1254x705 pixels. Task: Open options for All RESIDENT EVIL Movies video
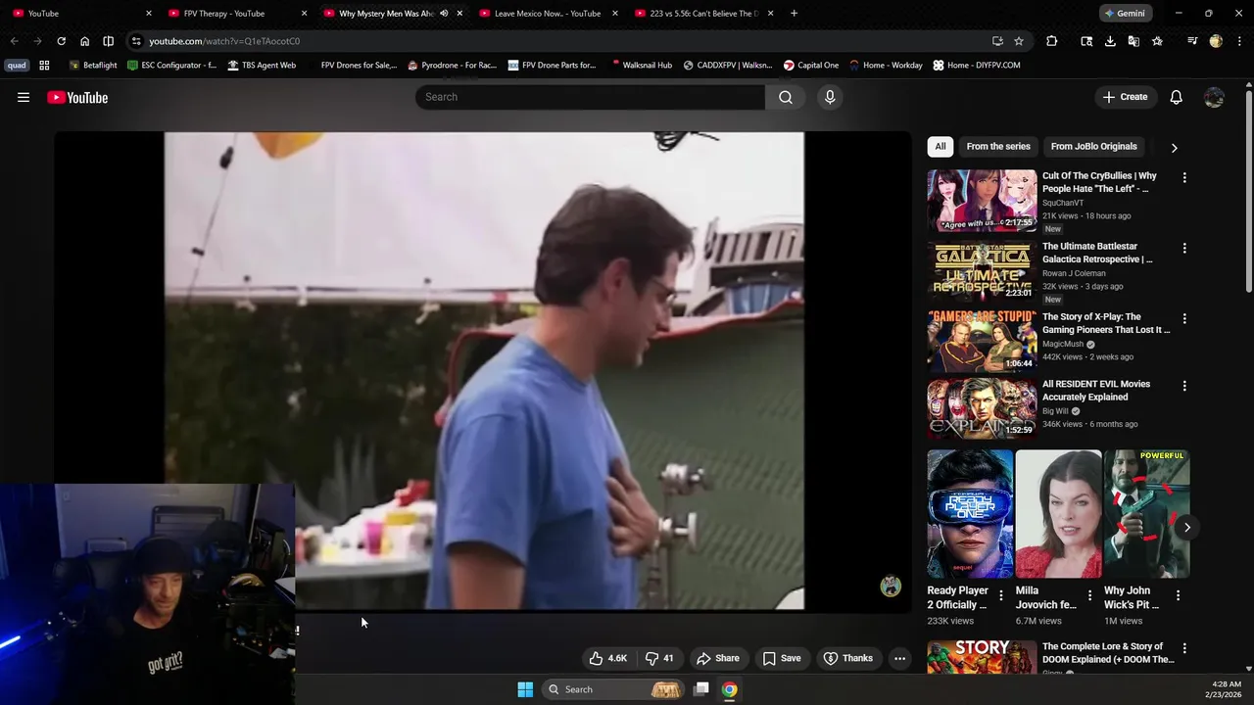(1183, 386)
